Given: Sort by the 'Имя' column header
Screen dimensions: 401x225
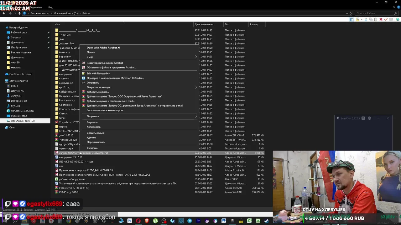Looking at the screenshot, I should click(57, 24).
